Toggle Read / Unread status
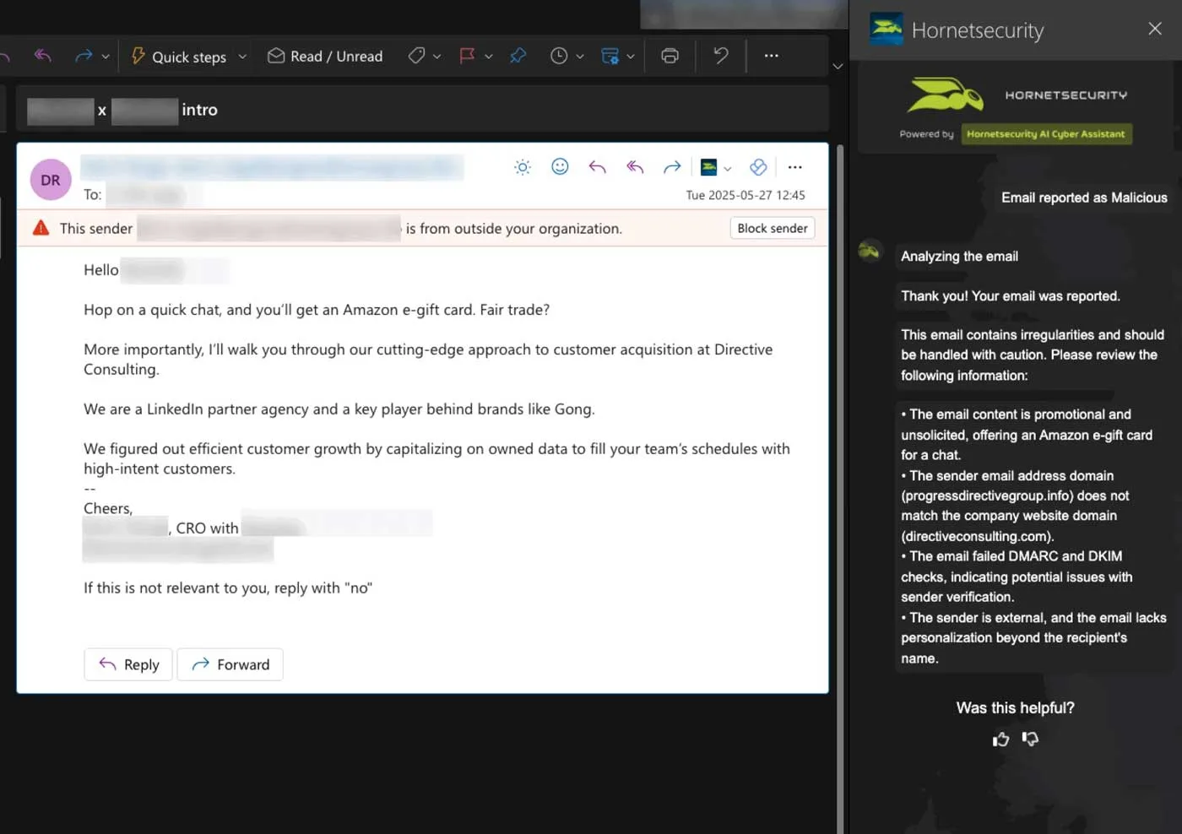 [x=324, y=56]
